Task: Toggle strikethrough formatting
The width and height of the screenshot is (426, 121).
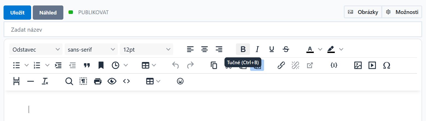Action: point(286,49)
